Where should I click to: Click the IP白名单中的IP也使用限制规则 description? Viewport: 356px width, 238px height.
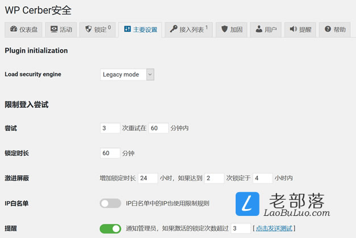pyautogui.click(x=167, y=203)
